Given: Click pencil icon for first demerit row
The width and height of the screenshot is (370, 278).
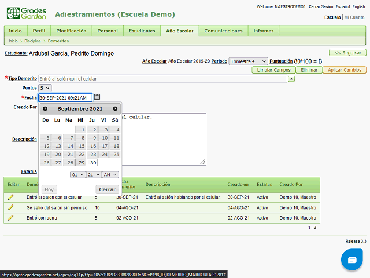Looking at the screenshot, I should coord(10,197).
